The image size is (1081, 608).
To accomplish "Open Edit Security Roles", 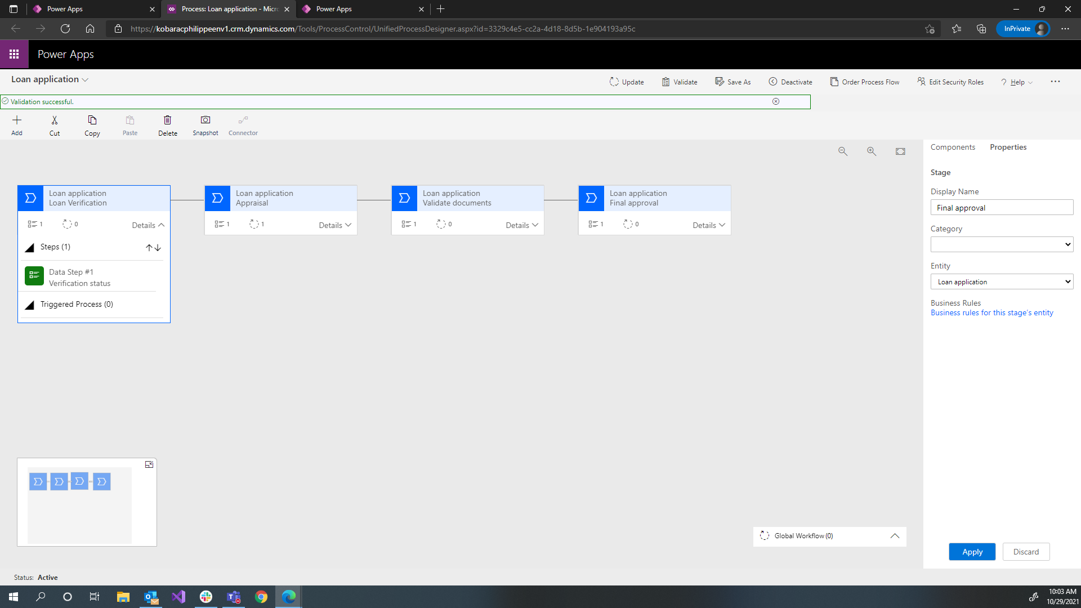I will pos(950,82).
